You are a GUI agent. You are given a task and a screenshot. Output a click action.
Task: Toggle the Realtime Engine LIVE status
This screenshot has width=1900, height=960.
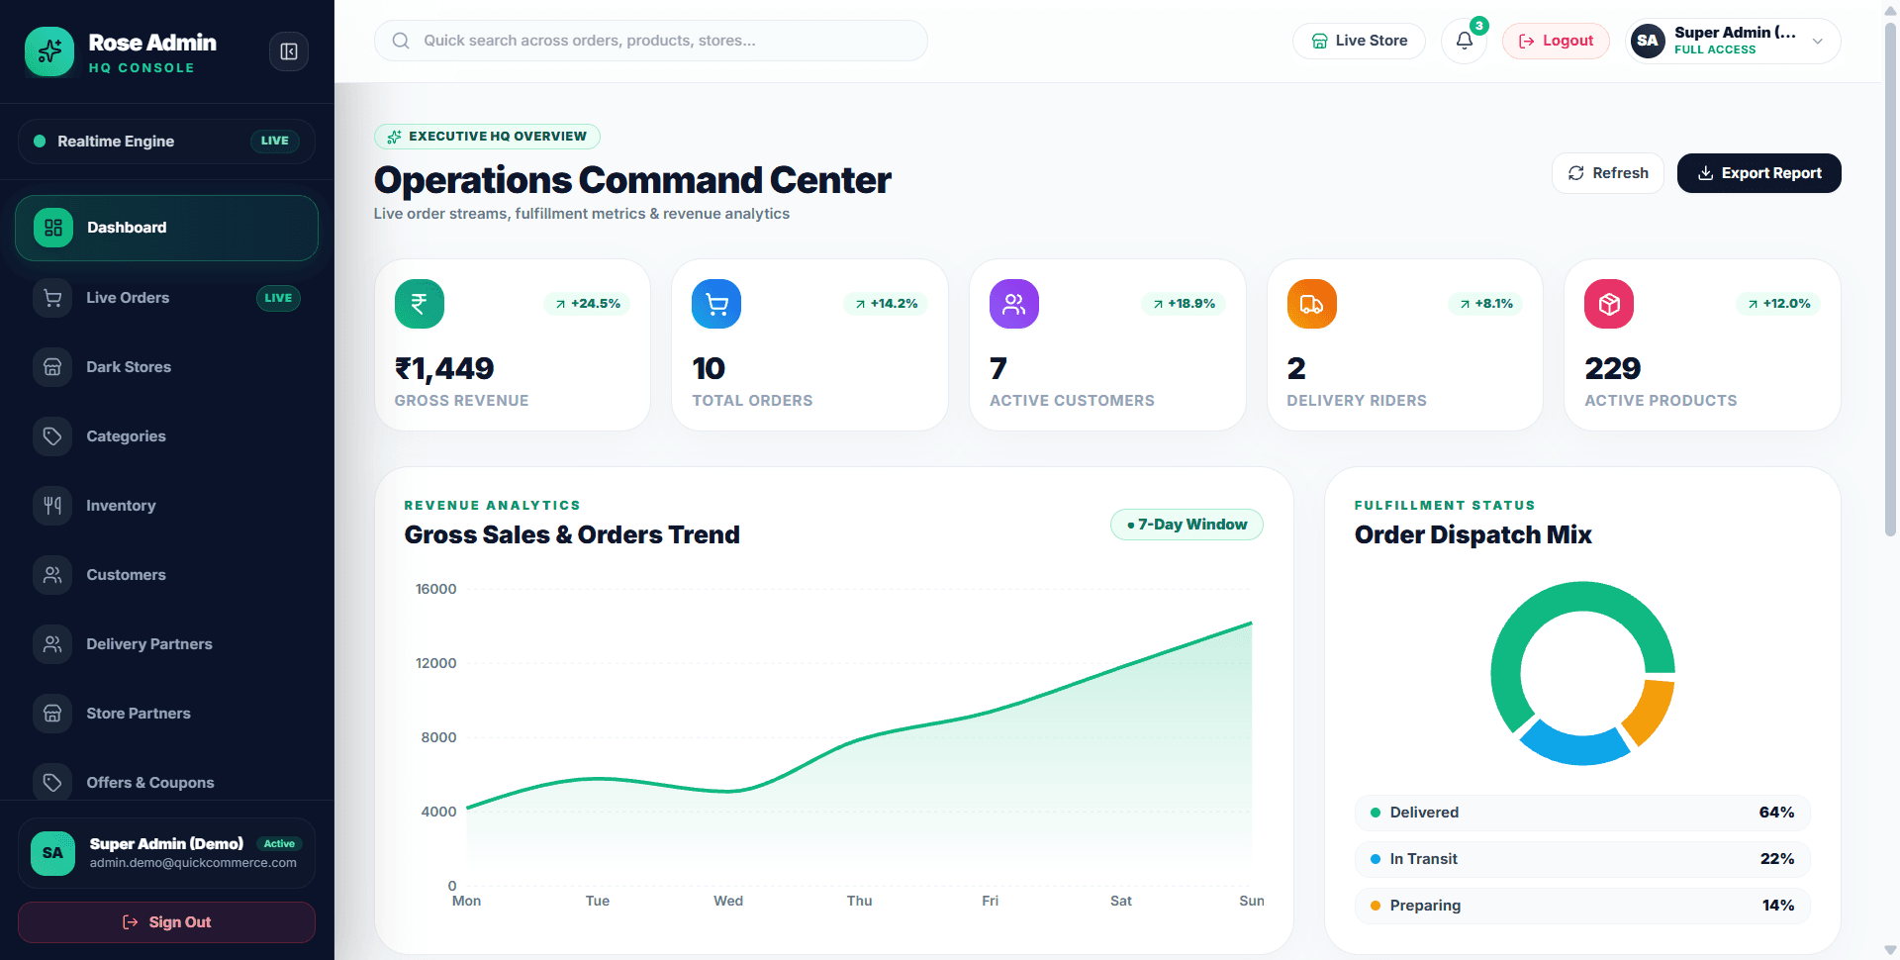tap(275, 141)
